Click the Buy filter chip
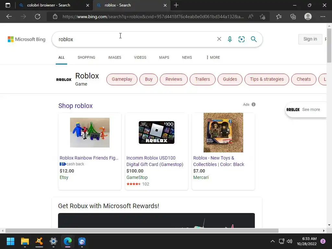Image resolution: width=332 pixels, height=249 pixels. coord(148,79)
